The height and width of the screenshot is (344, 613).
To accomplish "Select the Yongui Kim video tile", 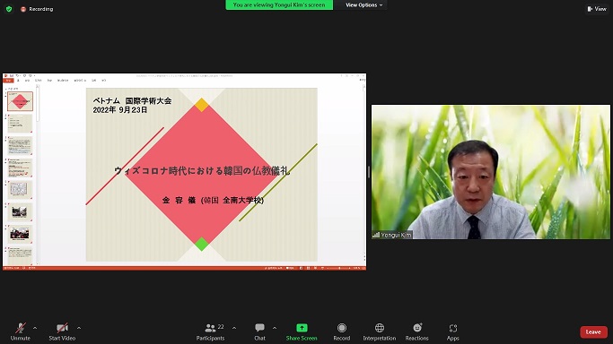I will 491,172.
